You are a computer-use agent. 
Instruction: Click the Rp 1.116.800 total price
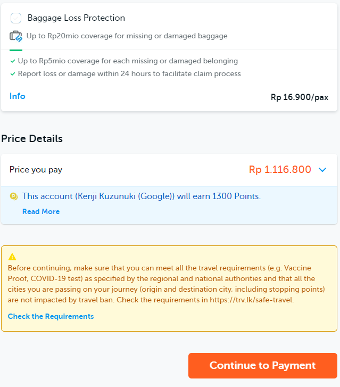coord(280,170)
